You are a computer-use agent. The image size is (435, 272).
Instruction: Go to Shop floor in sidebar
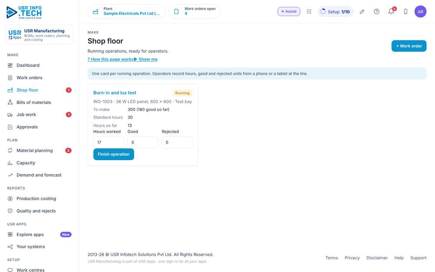(x=40, y=90)
